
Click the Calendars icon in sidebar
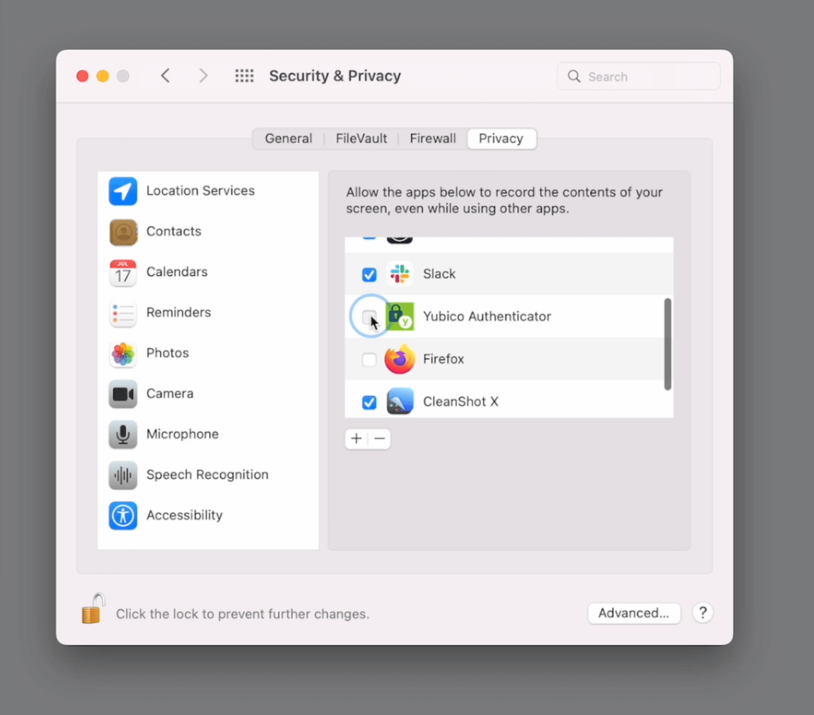click(x=123, y=273)
